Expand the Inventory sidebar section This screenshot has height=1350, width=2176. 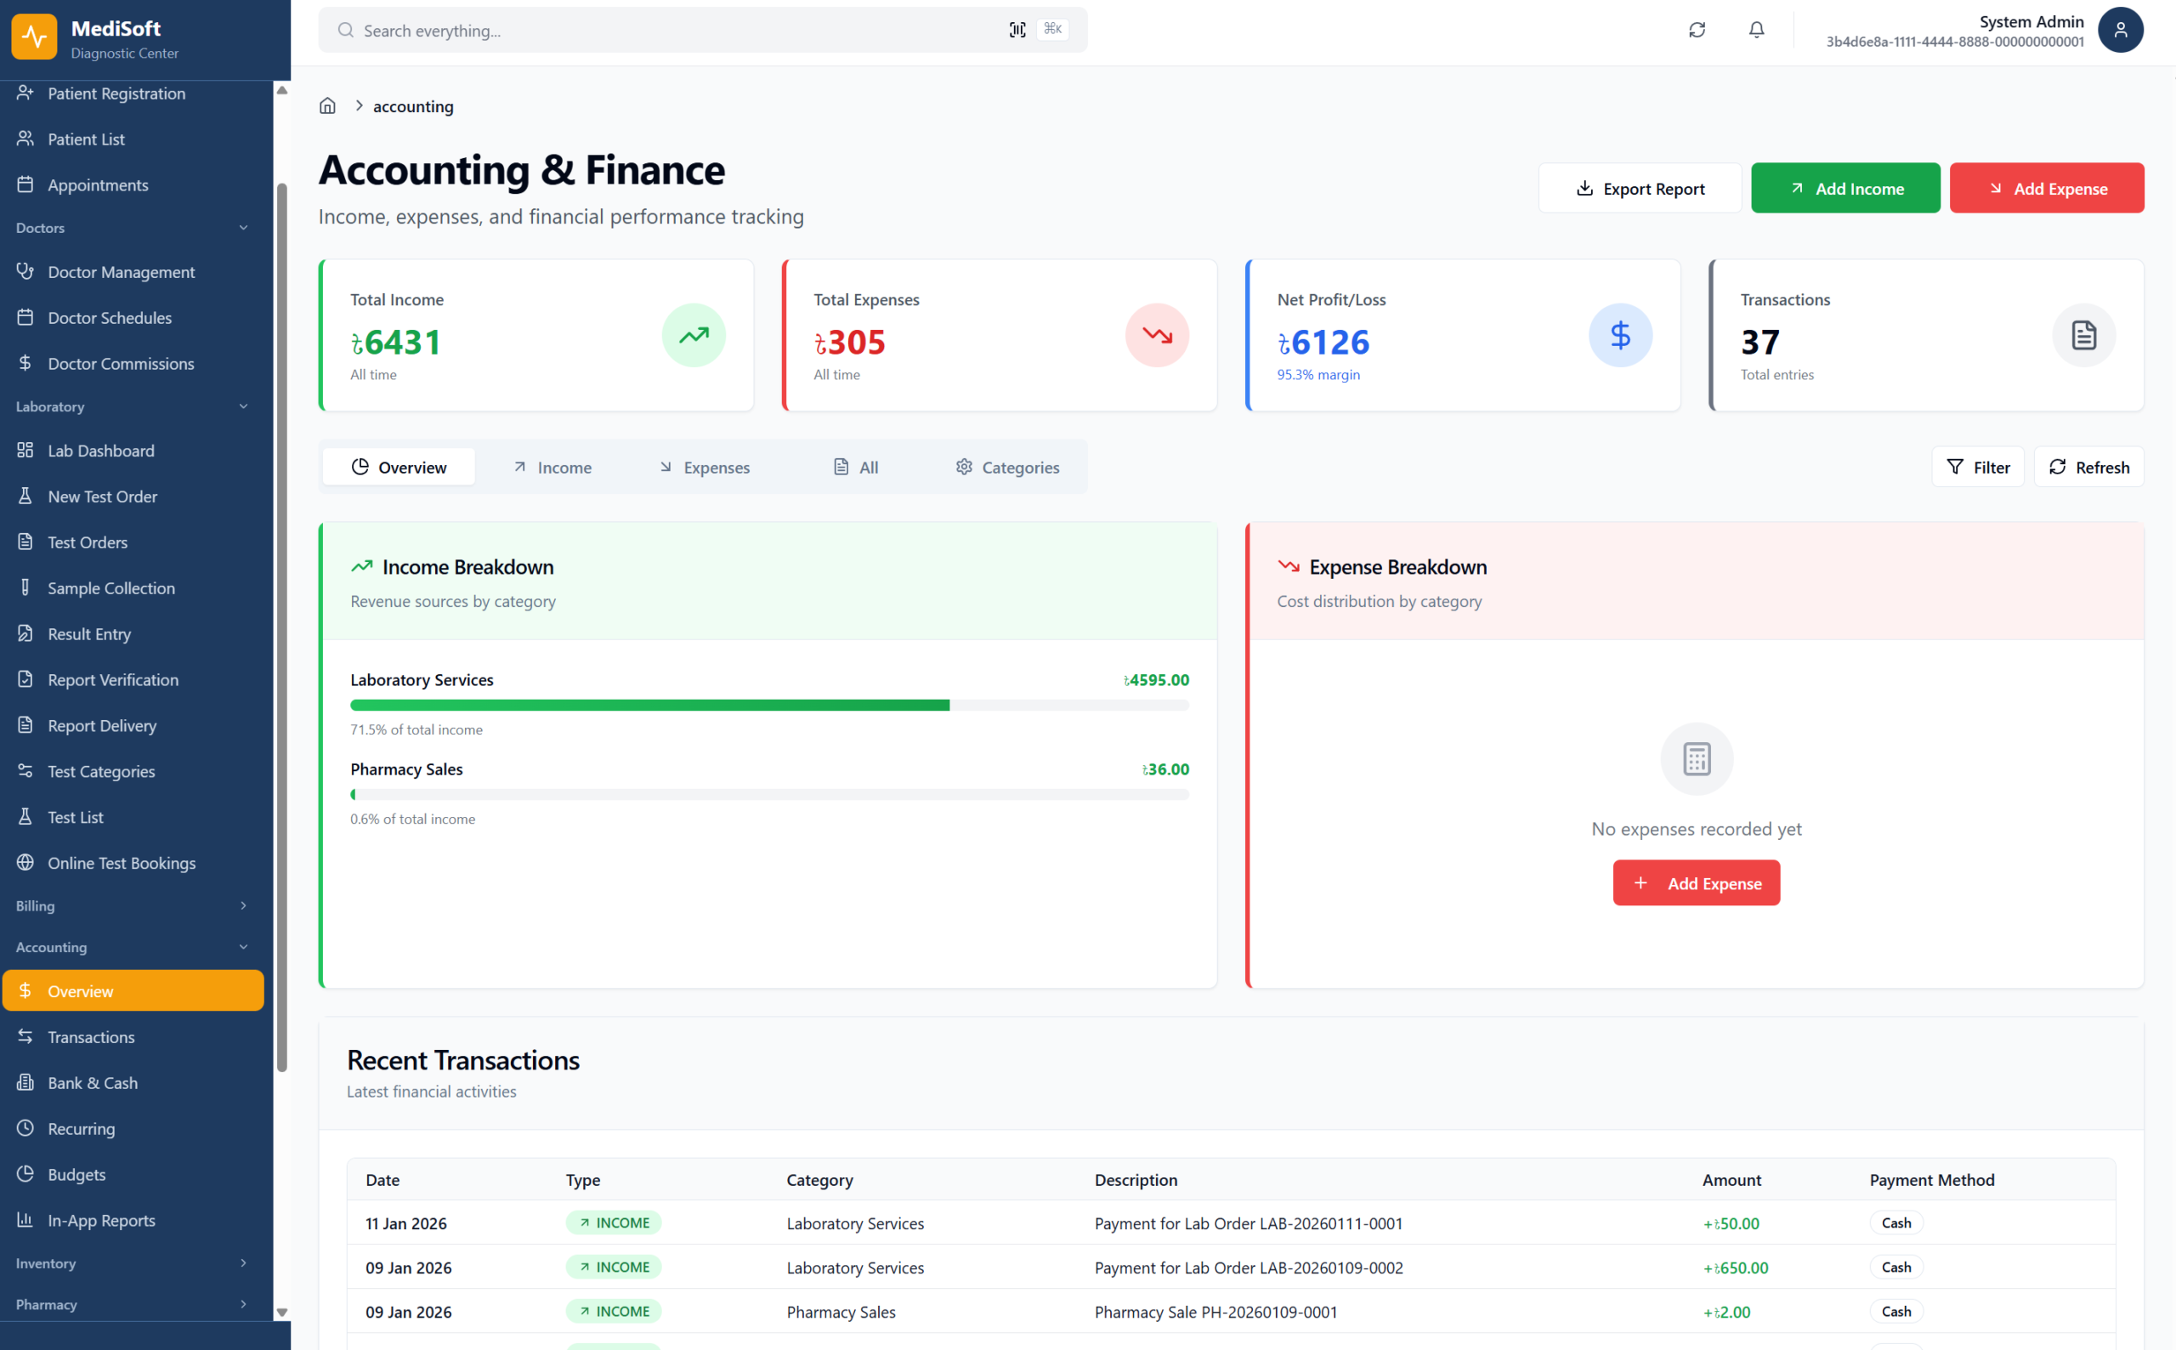click(x=243, y=1263)
